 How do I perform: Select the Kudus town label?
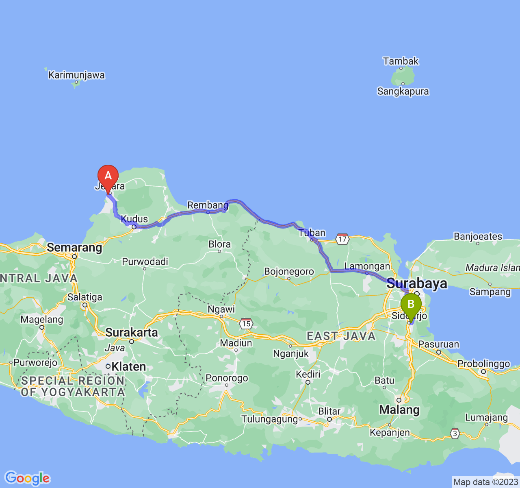[134, 219]
